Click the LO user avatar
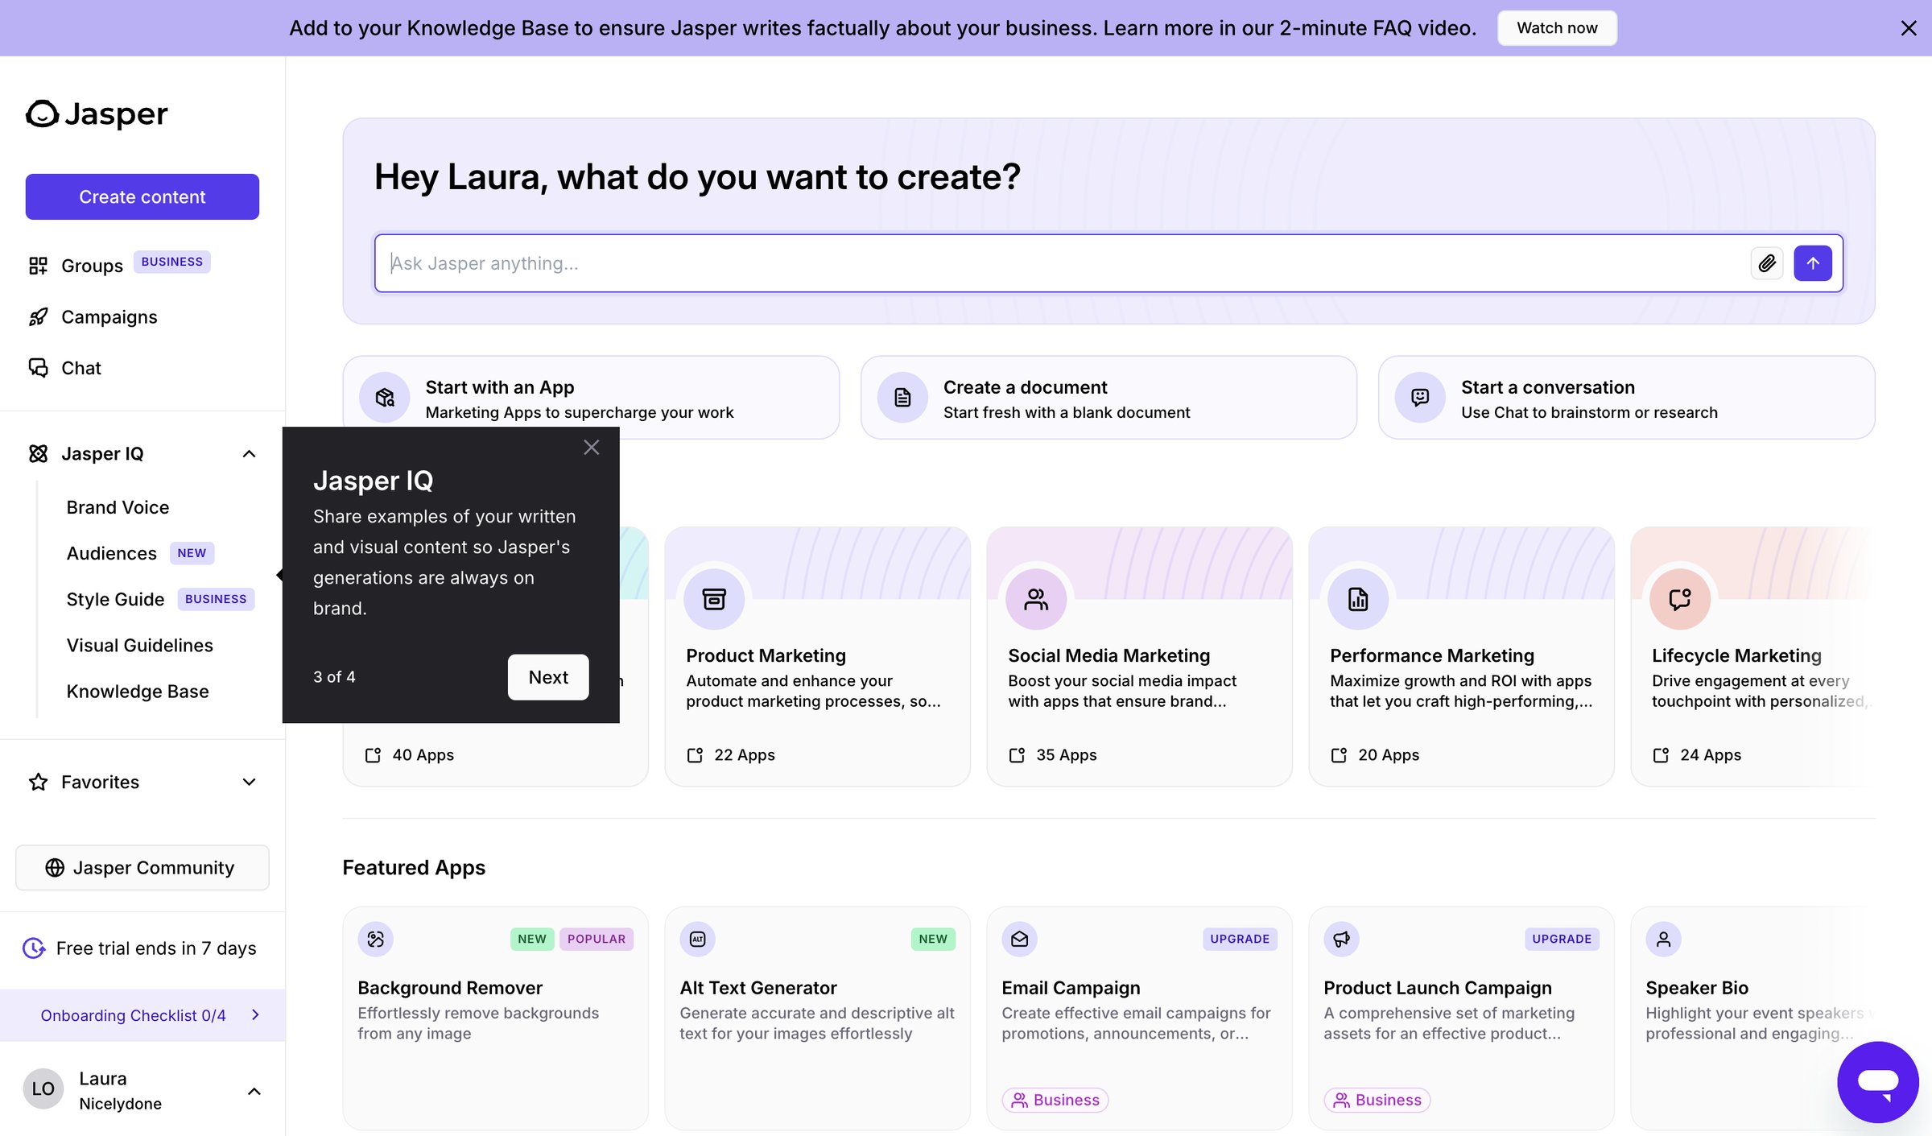 (43, 1089)
